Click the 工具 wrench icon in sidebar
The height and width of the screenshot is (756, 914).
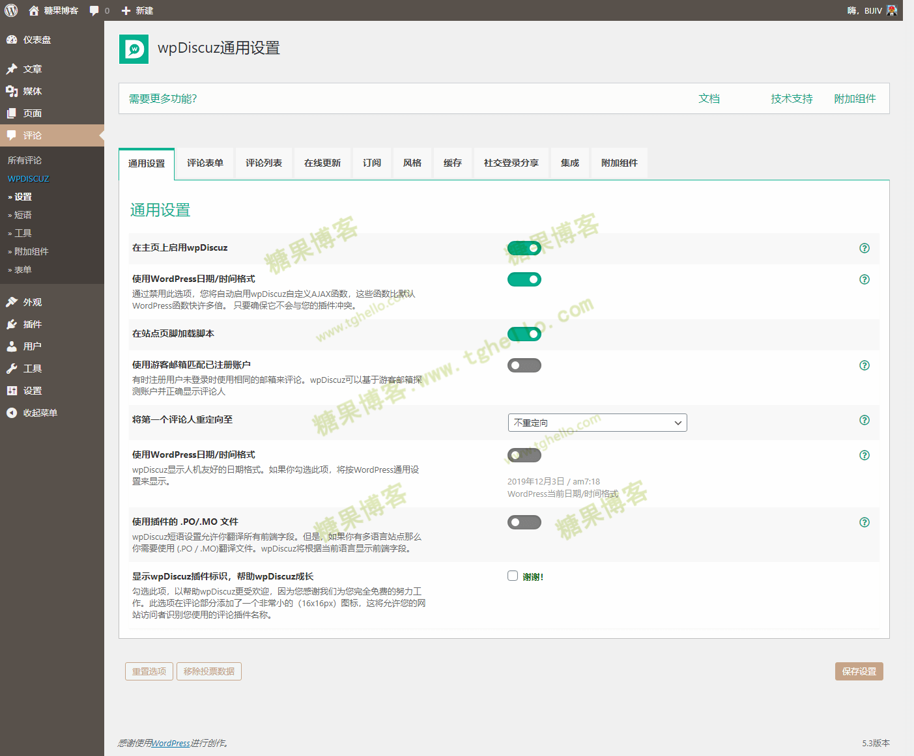point(12,369)
